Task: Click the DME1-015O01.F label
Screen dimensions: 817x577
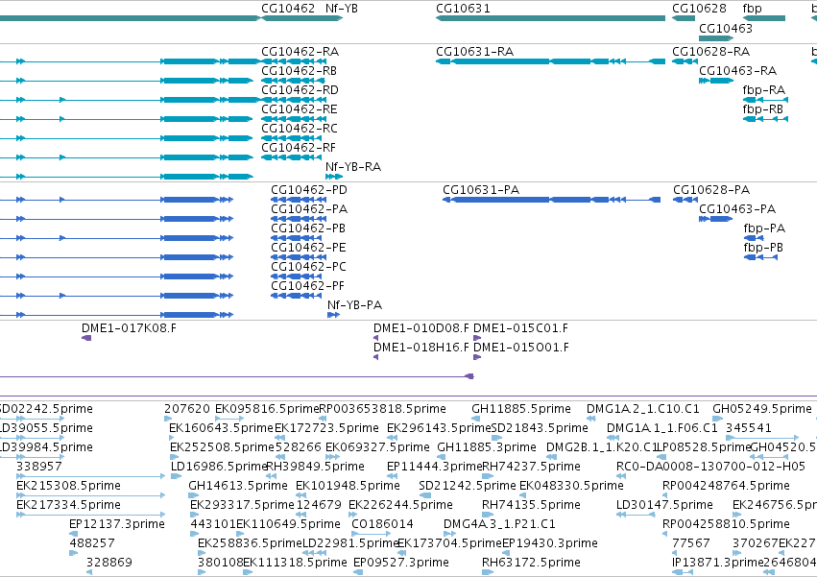Action: [521, 348]
